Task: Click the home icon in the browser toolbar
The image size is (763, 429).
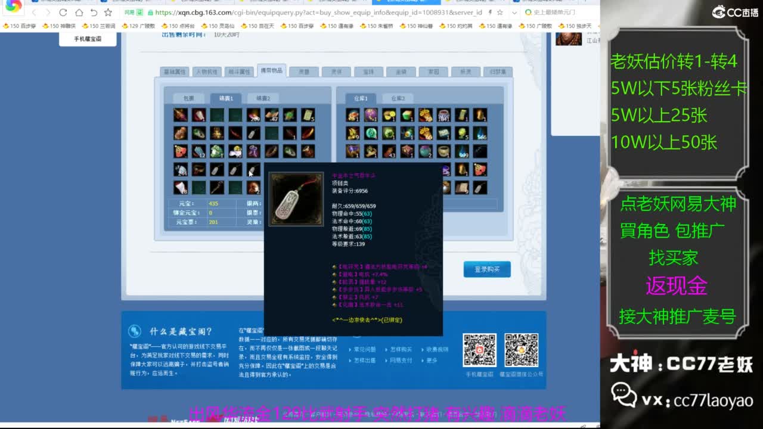Action: pos(79,13)
